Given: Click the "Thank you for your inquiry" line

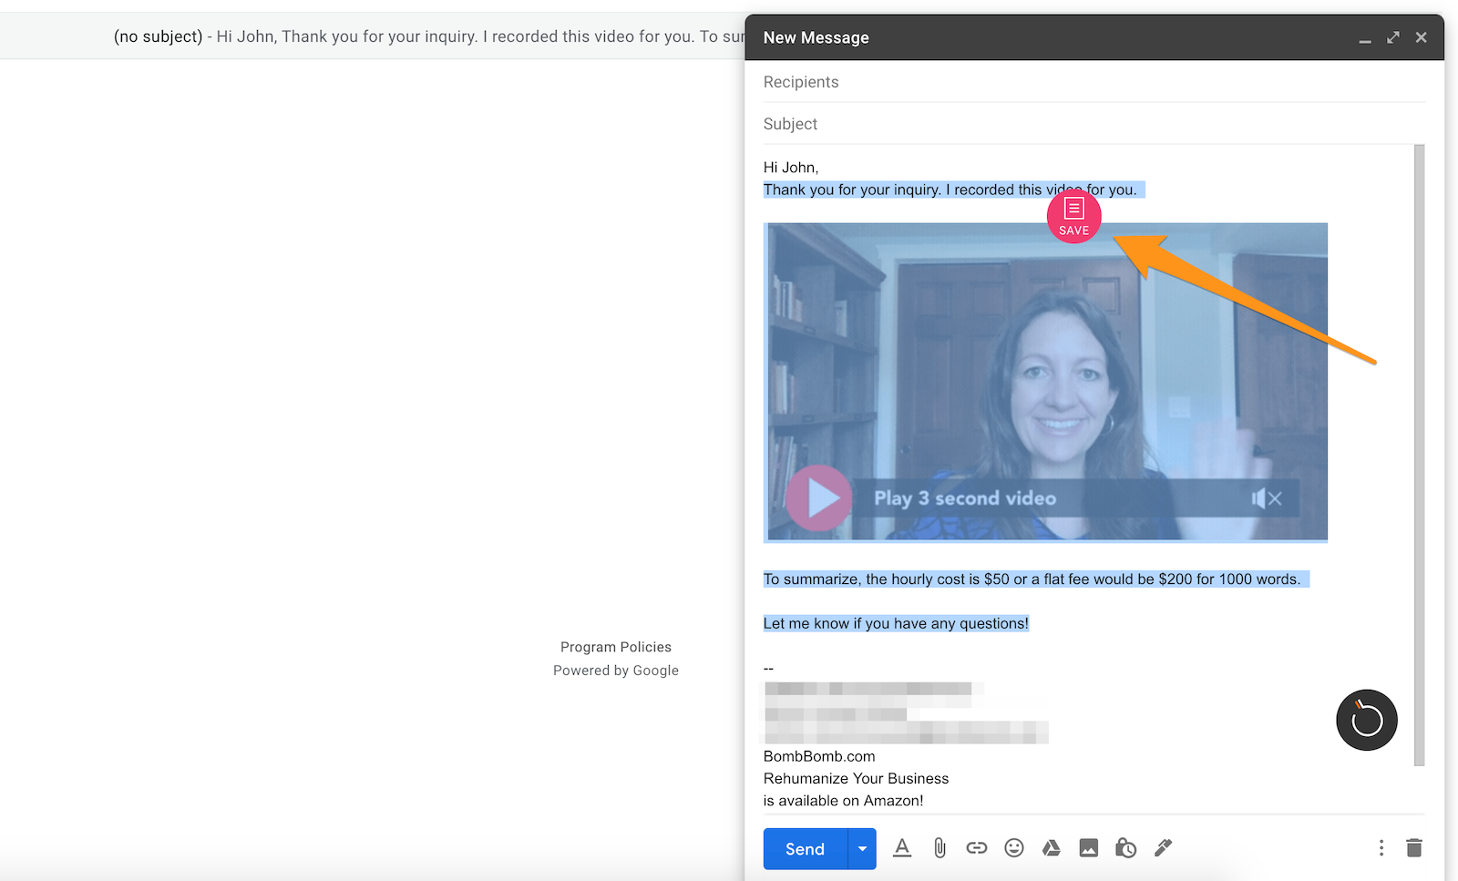Looking at the screenshot, I should 950,190.
